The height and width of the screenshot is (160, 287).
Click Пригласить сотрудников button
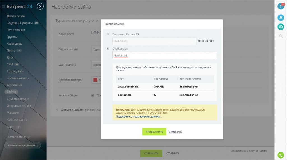(x=23, y=145)
